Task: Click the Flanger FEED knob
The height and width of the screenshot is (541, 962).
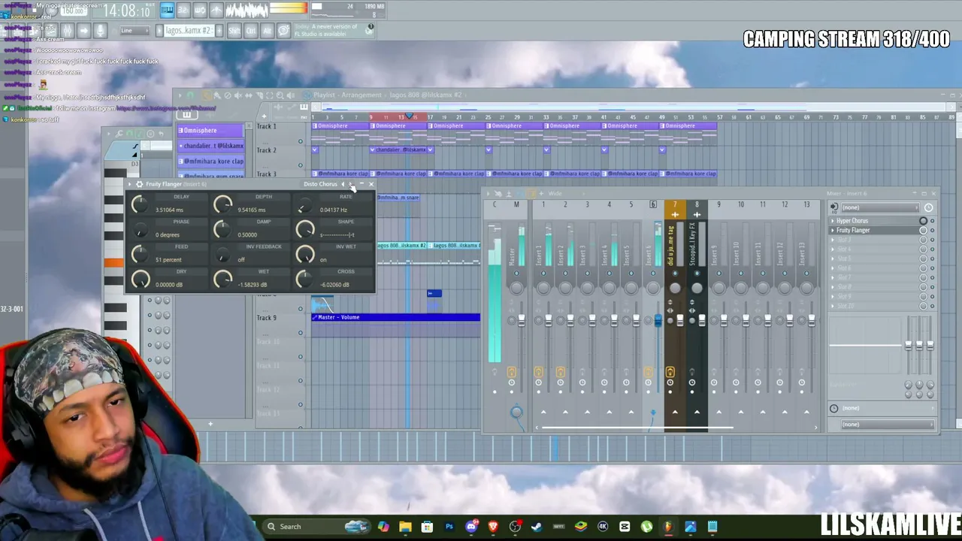Action: coord(140,255)
